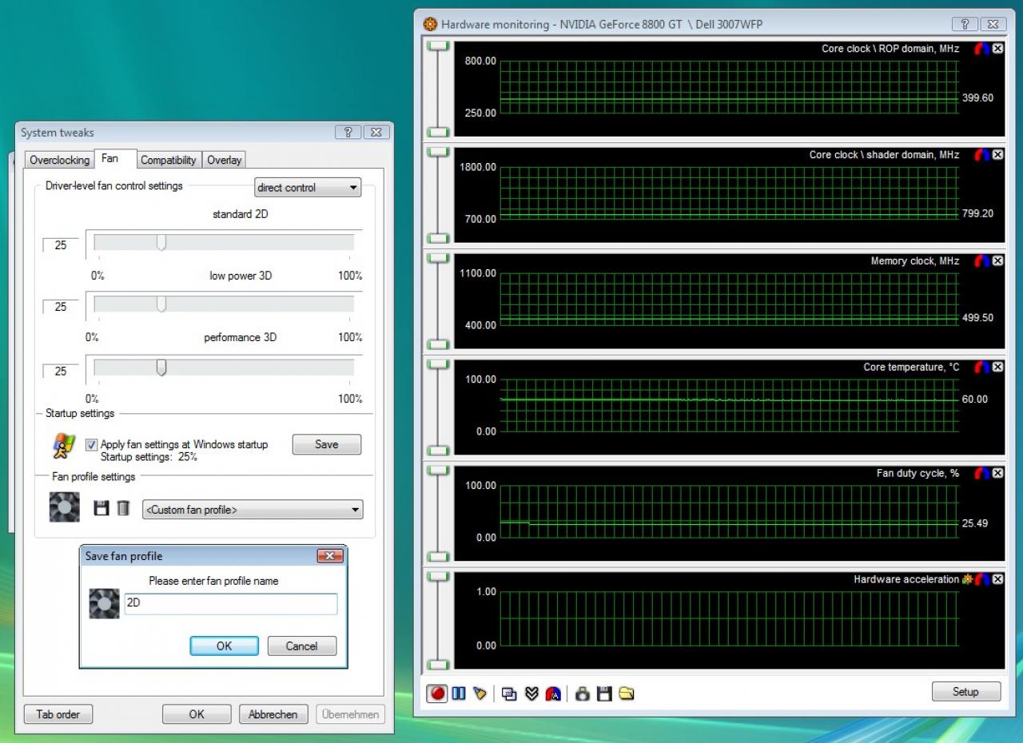Screen dimensions: 1023x743
Task: Capture a screenshot with the camera icon
Action: (x=583, y=693)
